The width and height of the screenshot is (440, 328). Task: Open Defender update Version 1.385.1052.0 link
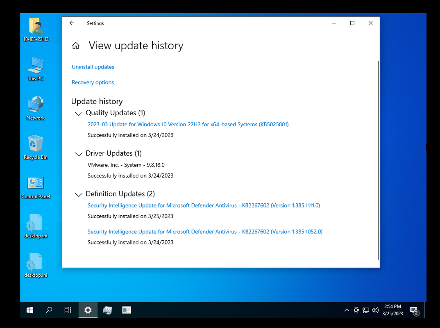tap(205, 232)
